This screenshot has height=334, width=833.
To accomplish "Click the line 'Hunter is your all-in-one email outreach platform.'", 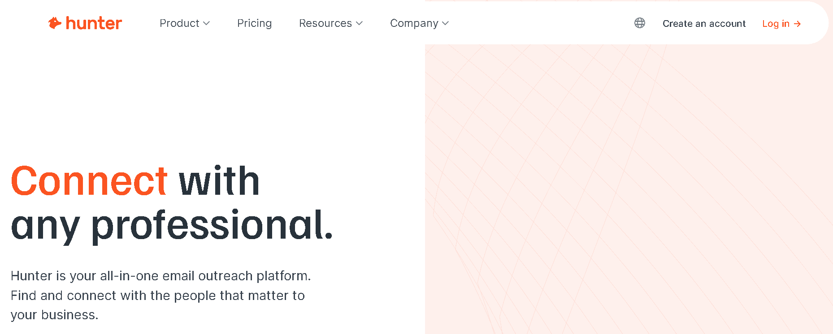I will tap(161, 276).
